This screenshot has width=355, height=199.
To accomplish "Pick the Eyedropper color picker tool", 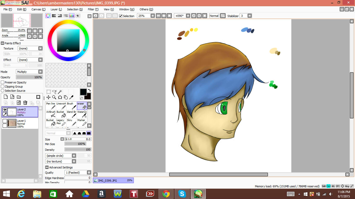I will (x=71, y=97).
